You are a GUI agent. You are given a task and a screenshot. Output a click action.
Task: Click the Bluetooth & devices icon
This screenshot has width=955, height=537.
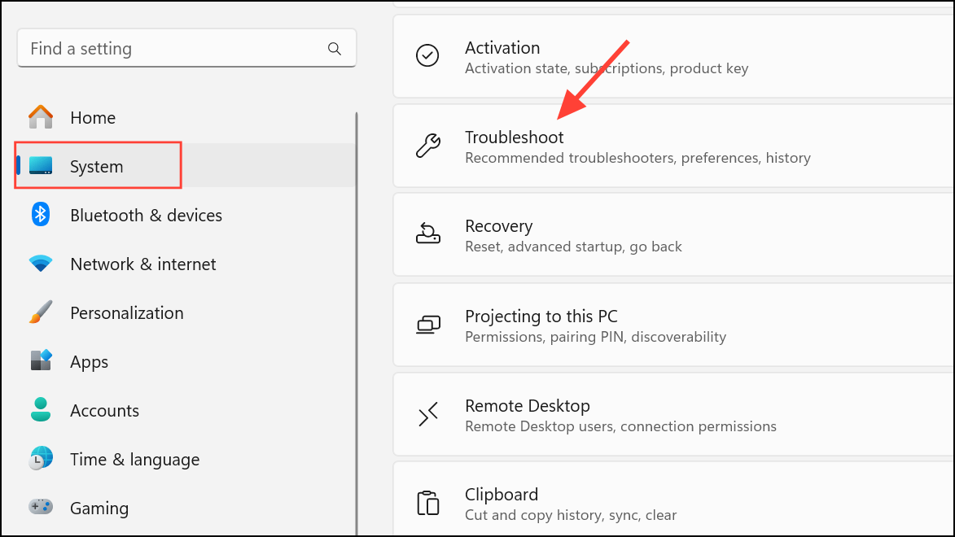pos(40,215)
